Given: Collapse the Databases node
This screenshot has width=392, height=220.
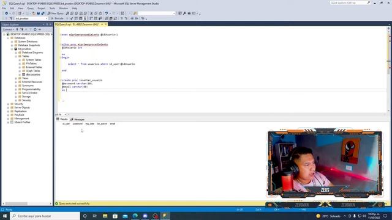Looking at the screenshot, I should pos(8,38).
